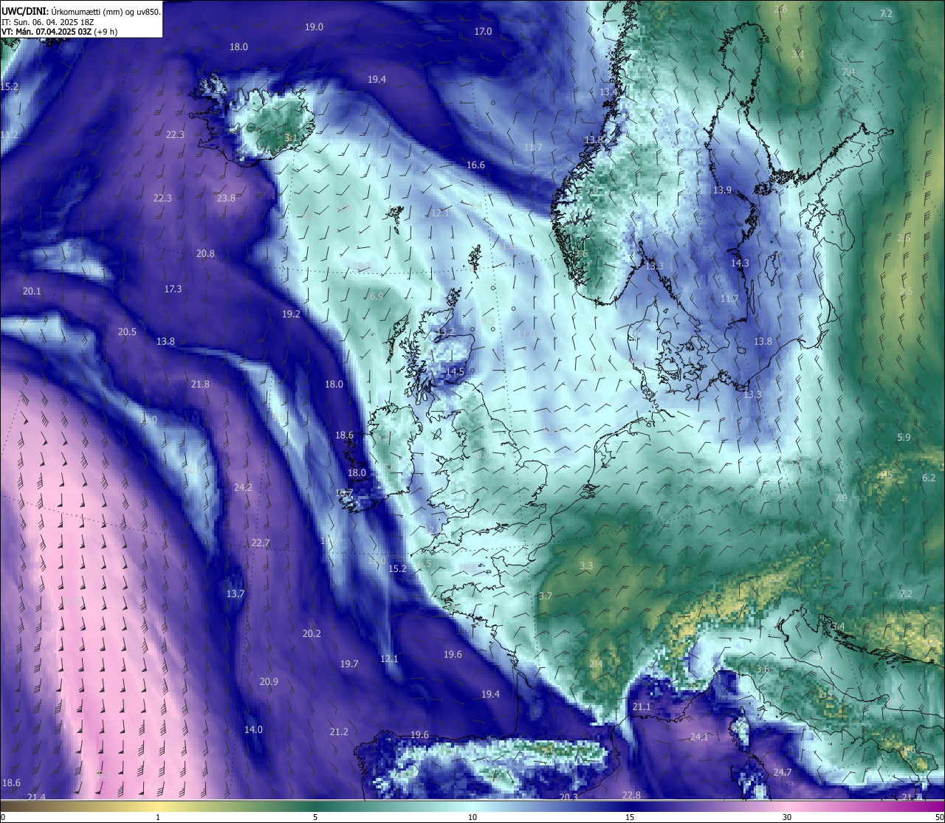Image resolution: width=945 pixels, height=823 pixels.
Task: Click the 21.1 value near the Pyrenees
Action: coord(642,706)
